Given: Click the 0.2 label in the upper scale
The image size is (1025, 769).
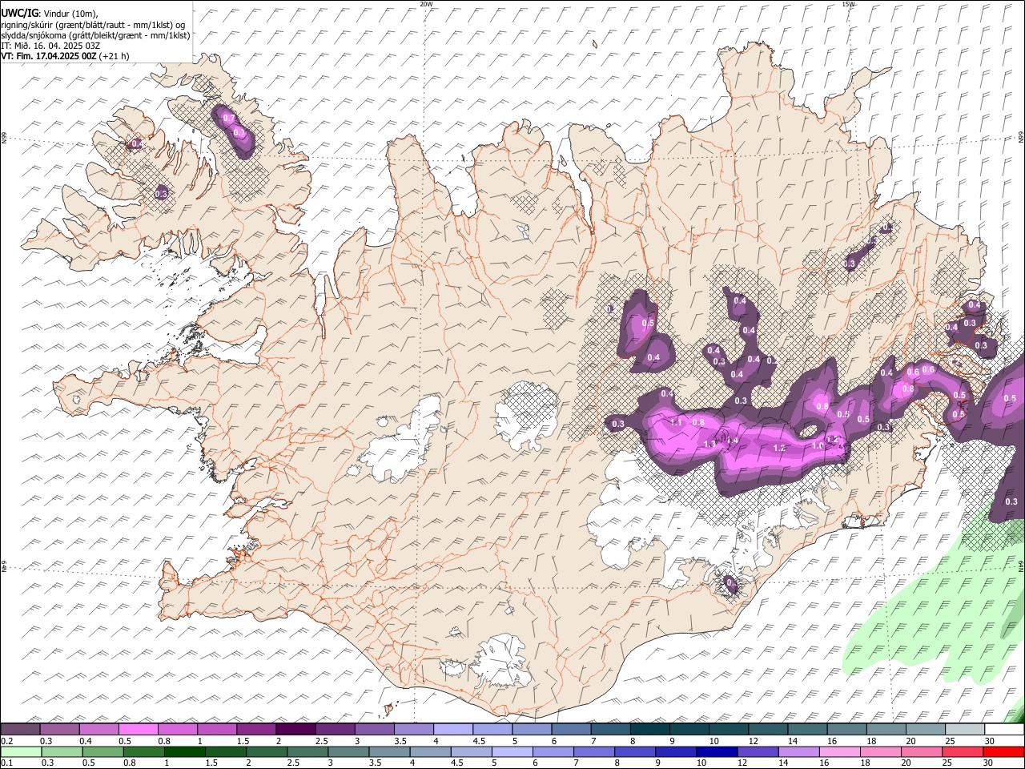Looking at the screenshot, I should (6, 741).
